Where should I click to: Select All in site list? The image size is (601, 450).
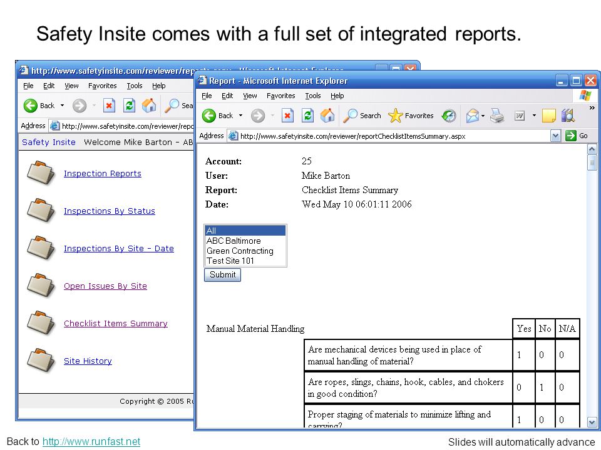[245, 231]
